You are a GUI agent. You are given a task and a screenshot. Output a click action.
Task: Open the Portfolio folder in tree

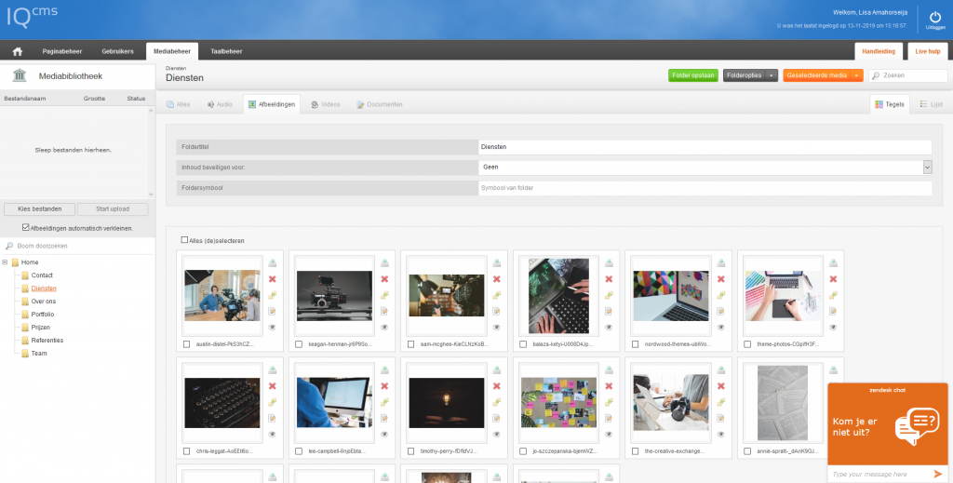(x=43, y=315)
